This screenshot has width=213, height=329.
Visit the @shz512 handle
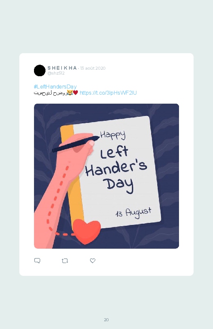(x=56, y=73)
